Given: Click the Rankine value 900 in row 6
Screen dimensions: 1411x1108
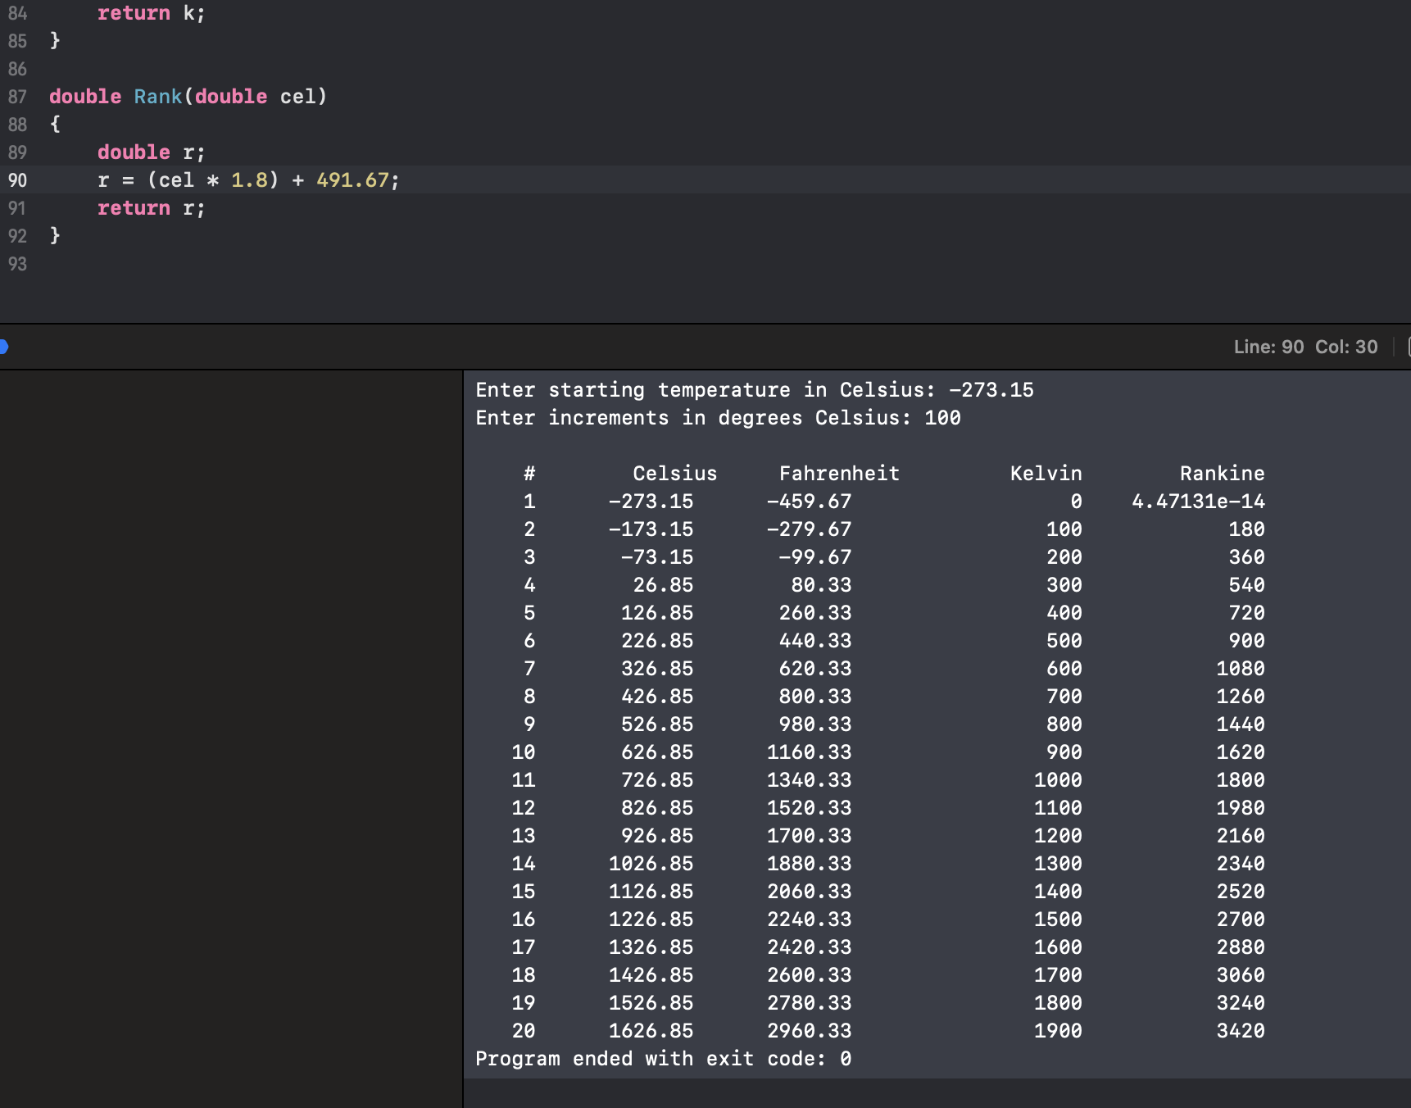Looking at the screenshot, I should (x=1246, y=641).
